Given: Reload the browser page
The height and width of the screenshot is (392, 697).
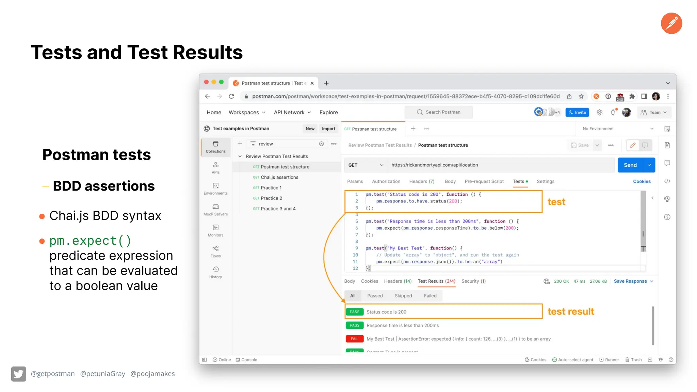Looking at the screenshot, I should pyautogui.click(x=231, y=96).
